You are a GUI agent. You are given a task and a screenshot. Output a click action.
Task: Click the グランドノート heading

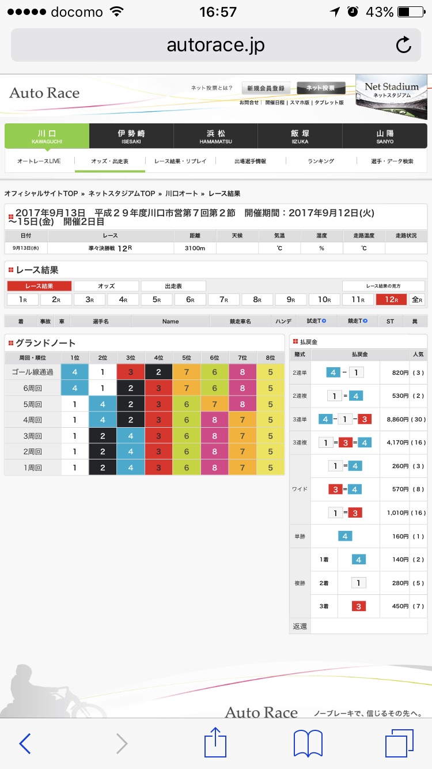click(46, 343)
